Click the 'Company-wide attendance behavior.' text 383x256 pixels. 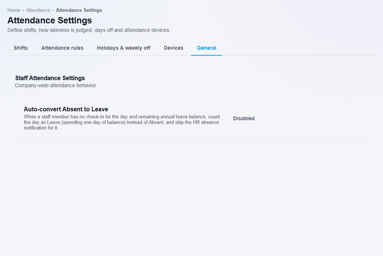point(56,86)
